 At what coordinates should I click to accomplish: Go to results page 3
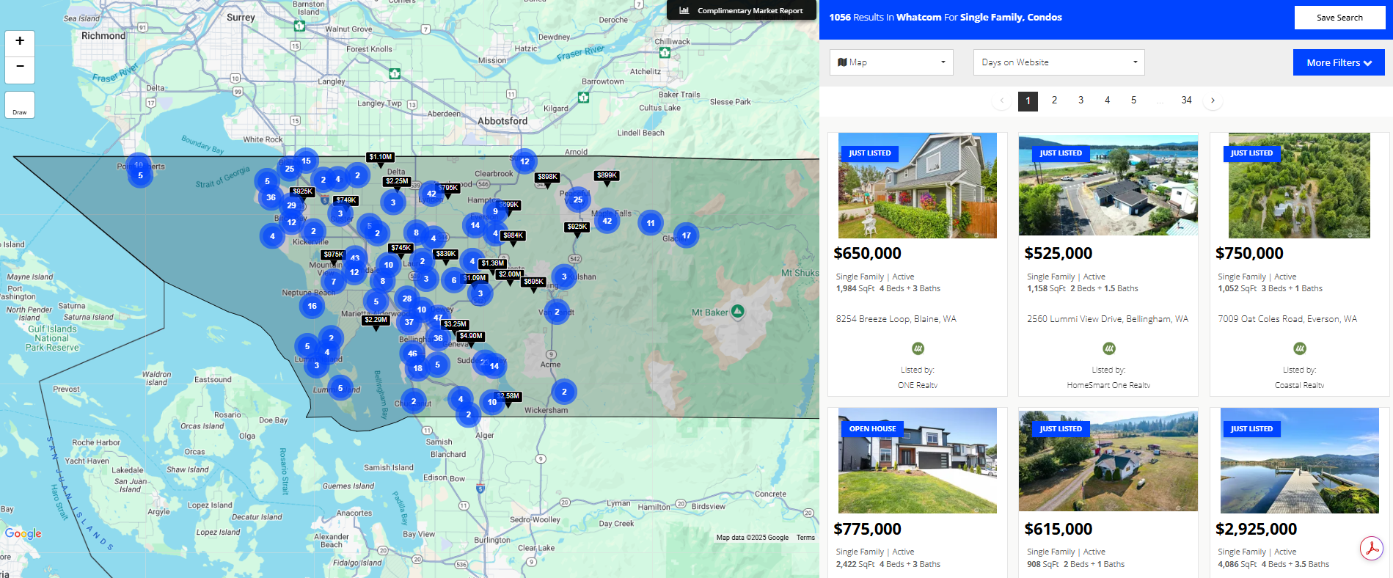click(x=1081, y=100)
